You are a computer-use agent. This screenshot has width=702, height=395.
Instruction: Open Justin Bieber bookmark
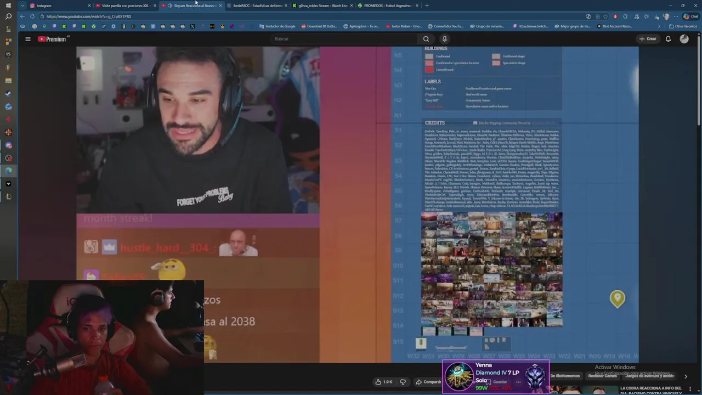point(404,26)
